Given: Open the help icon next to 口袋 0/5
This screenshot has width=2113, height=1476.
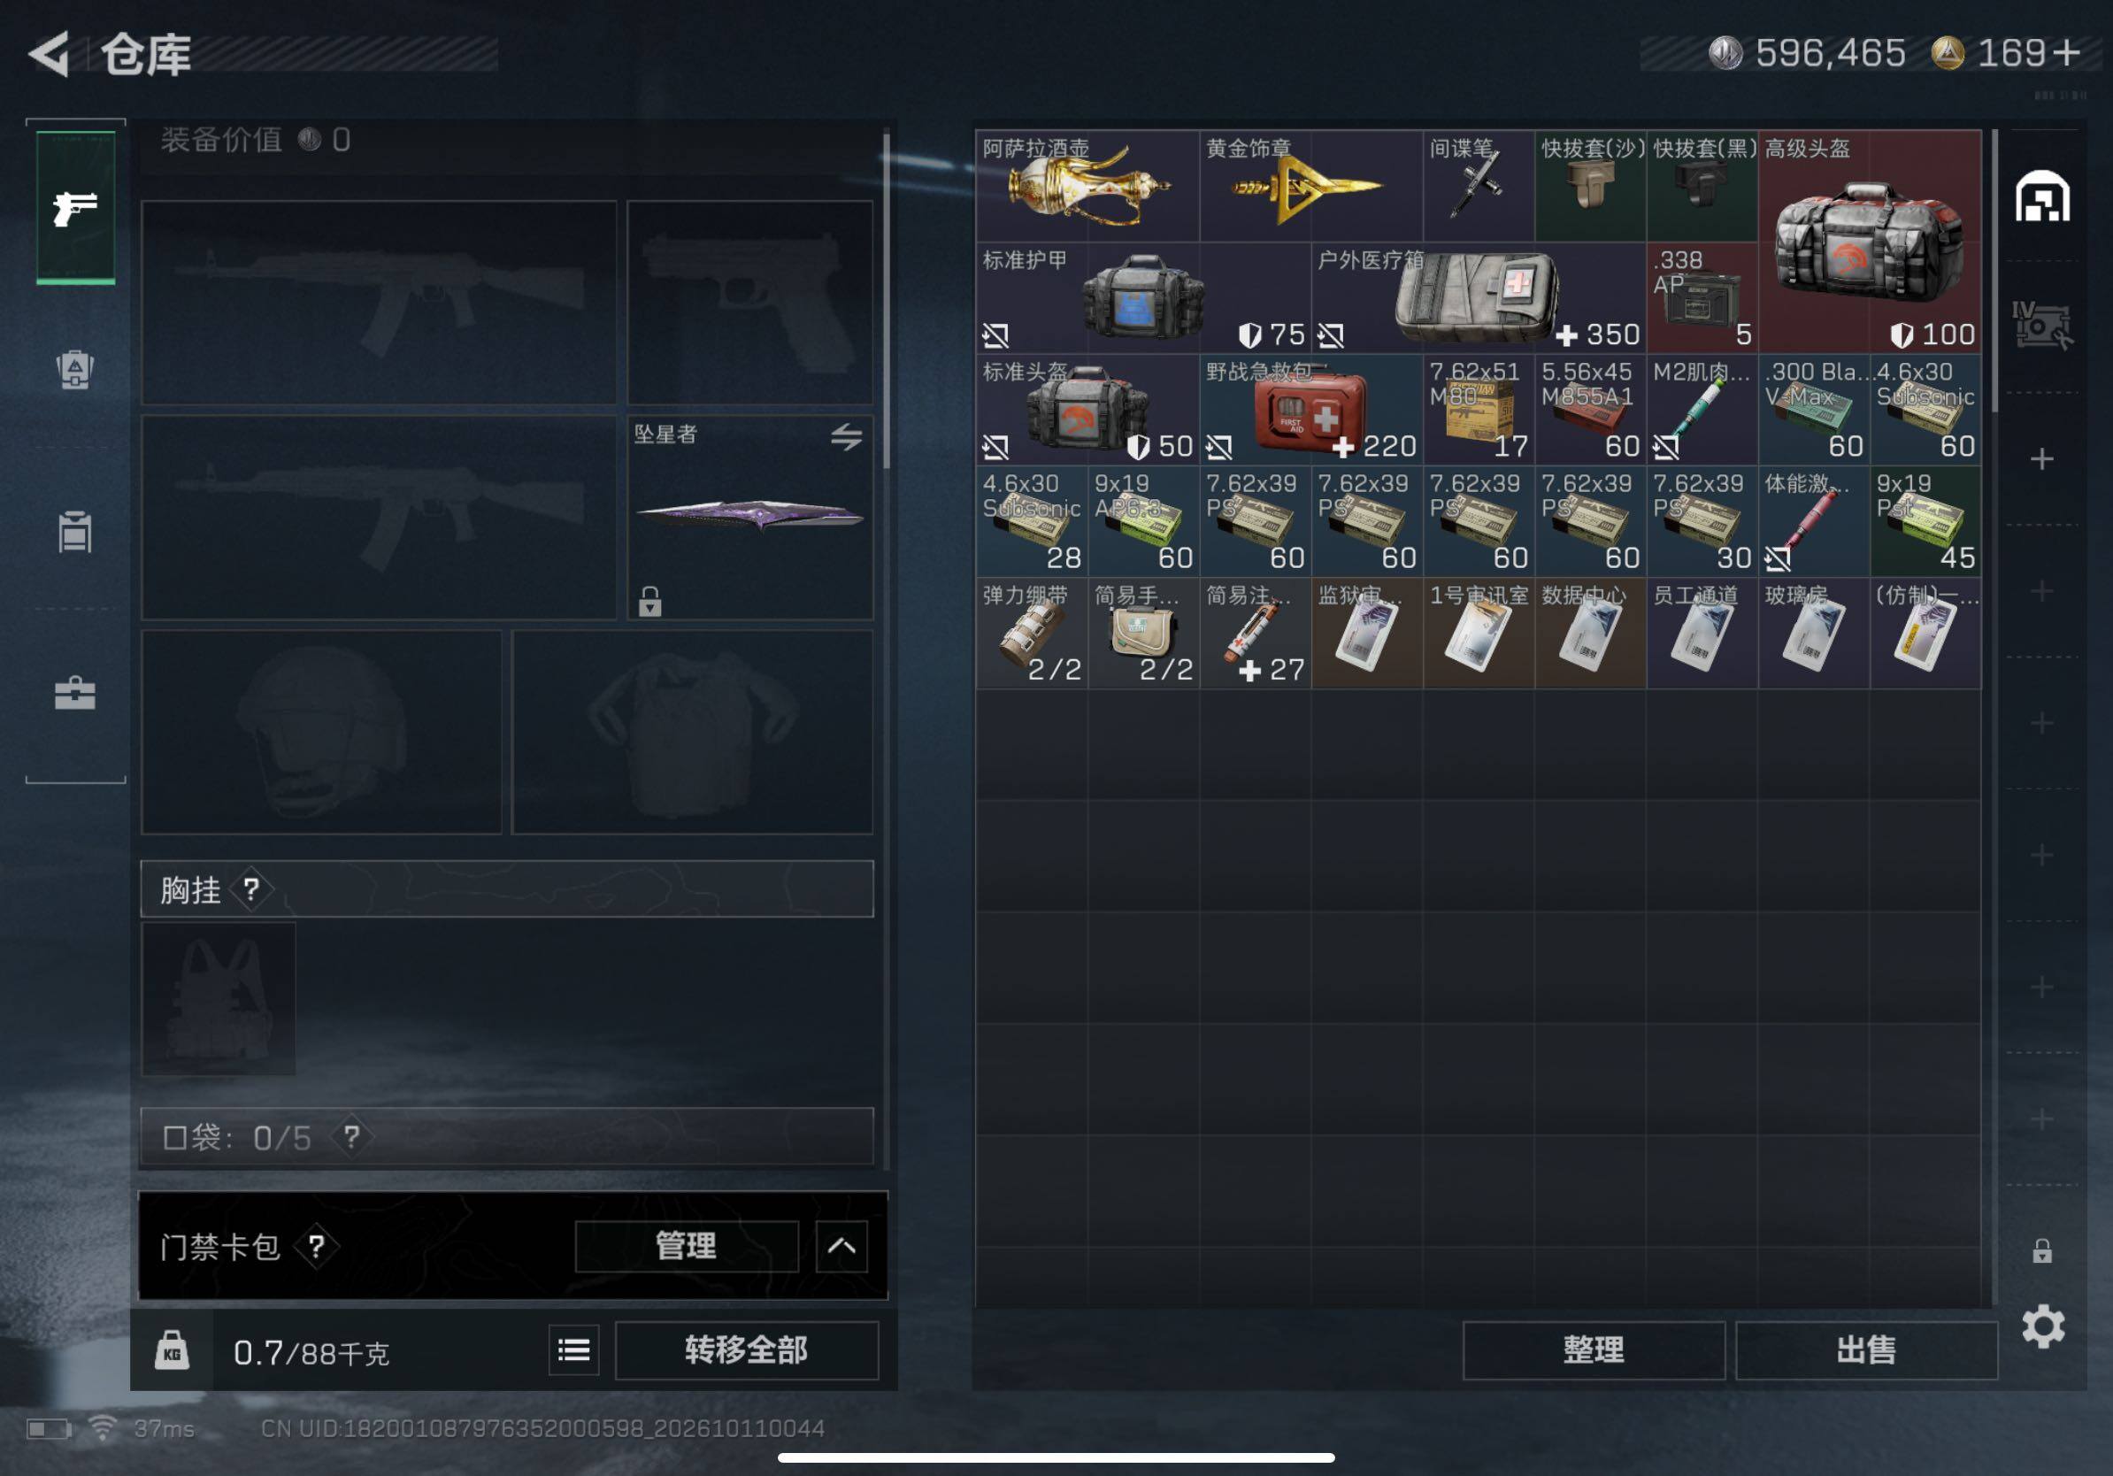Looking at the screenshot, I should coord(352,1136).
